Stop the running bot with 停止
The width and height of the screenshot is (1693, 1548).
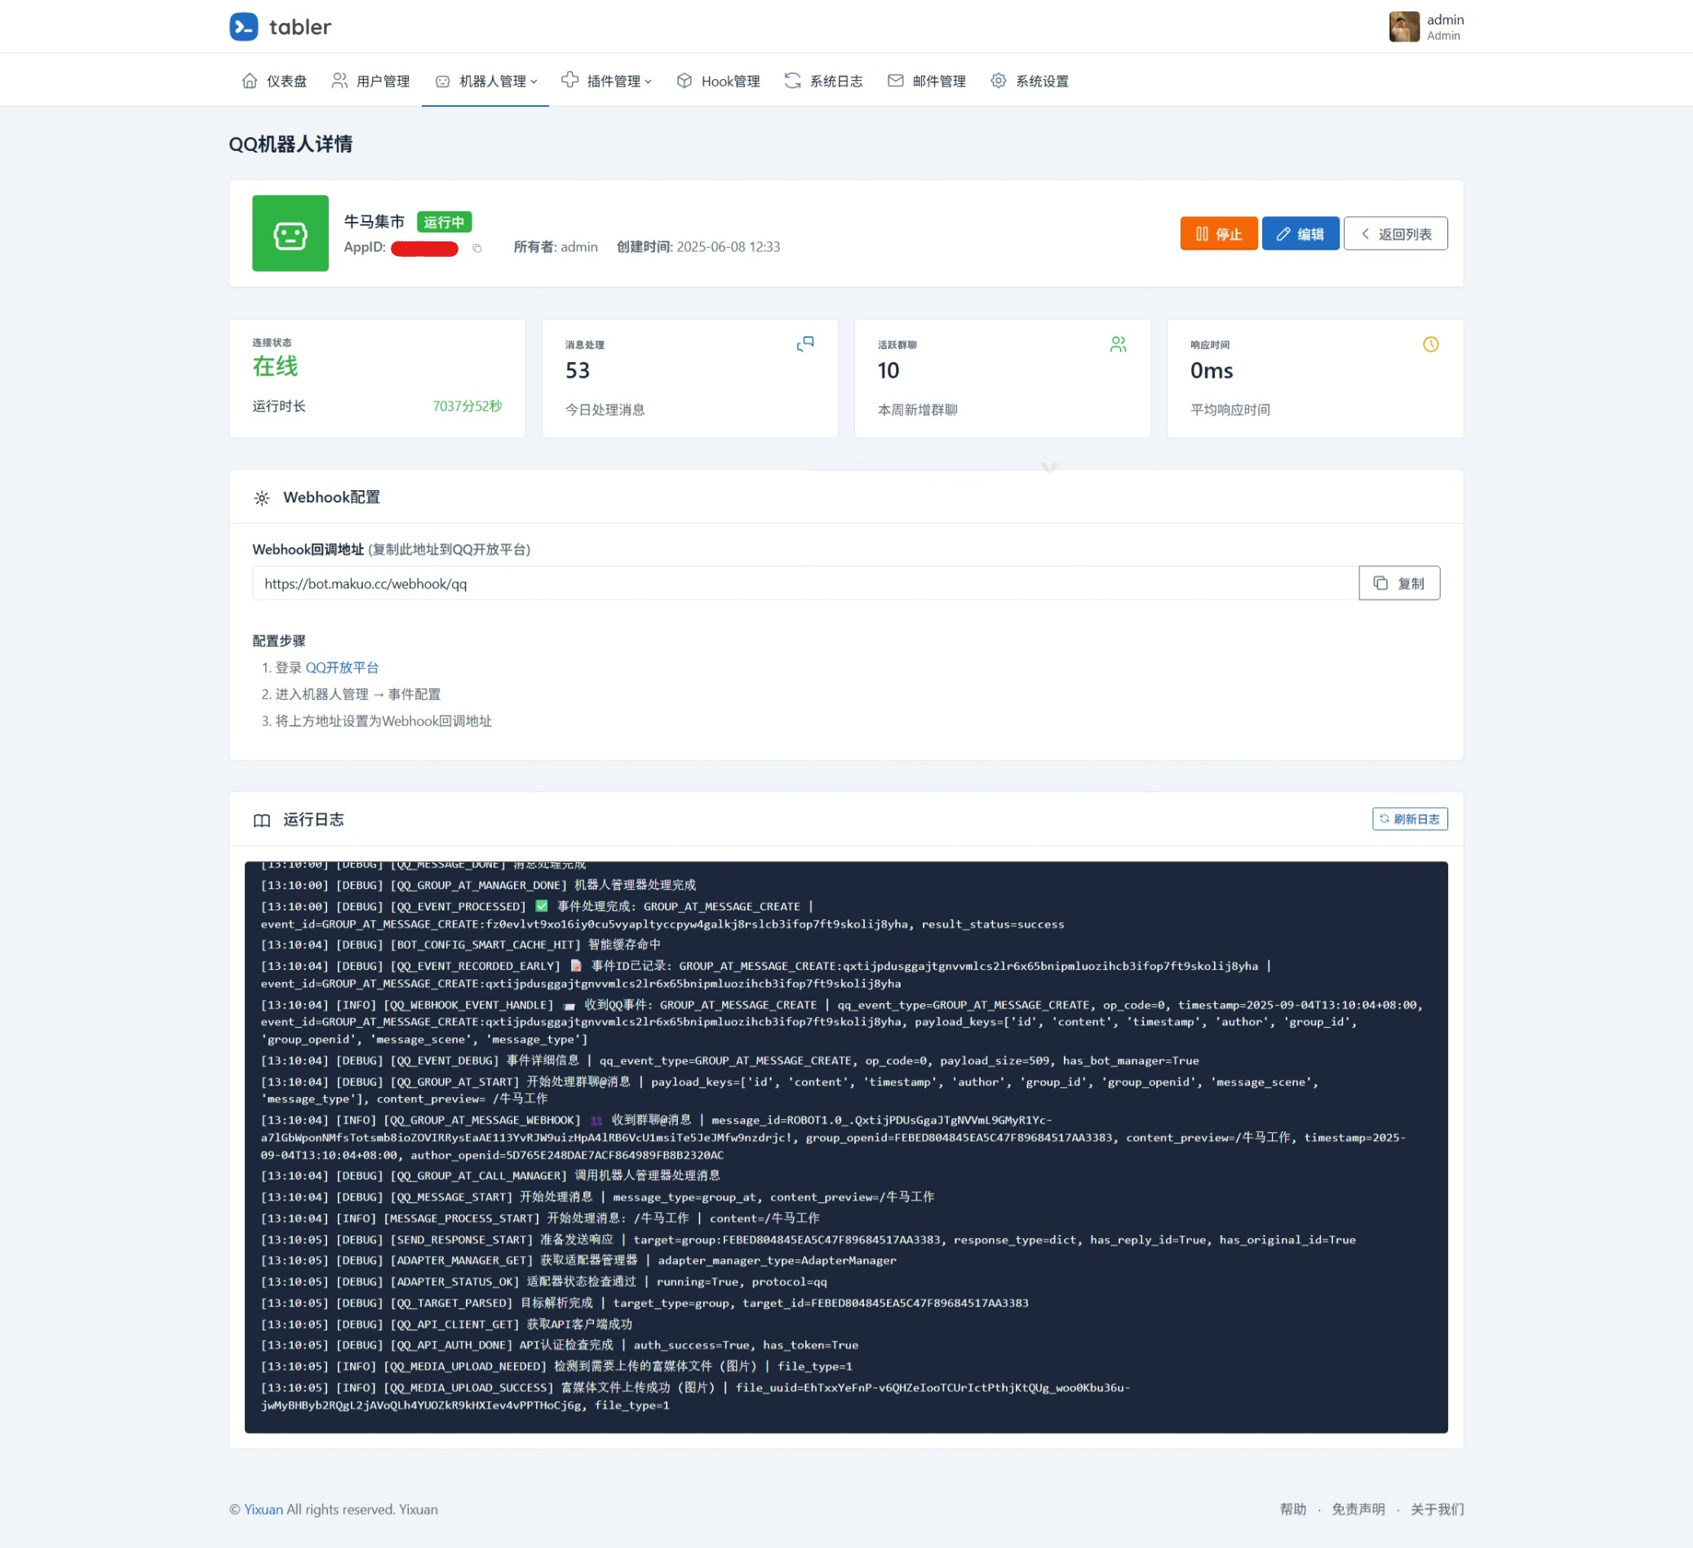(x=1217, y=233)
